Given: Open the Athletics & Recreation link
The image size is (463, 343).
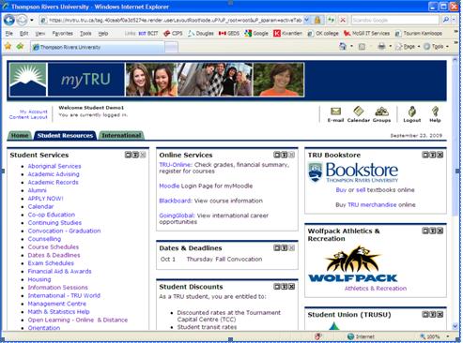Looking at the screenshot, I should [x=376, y=289].
